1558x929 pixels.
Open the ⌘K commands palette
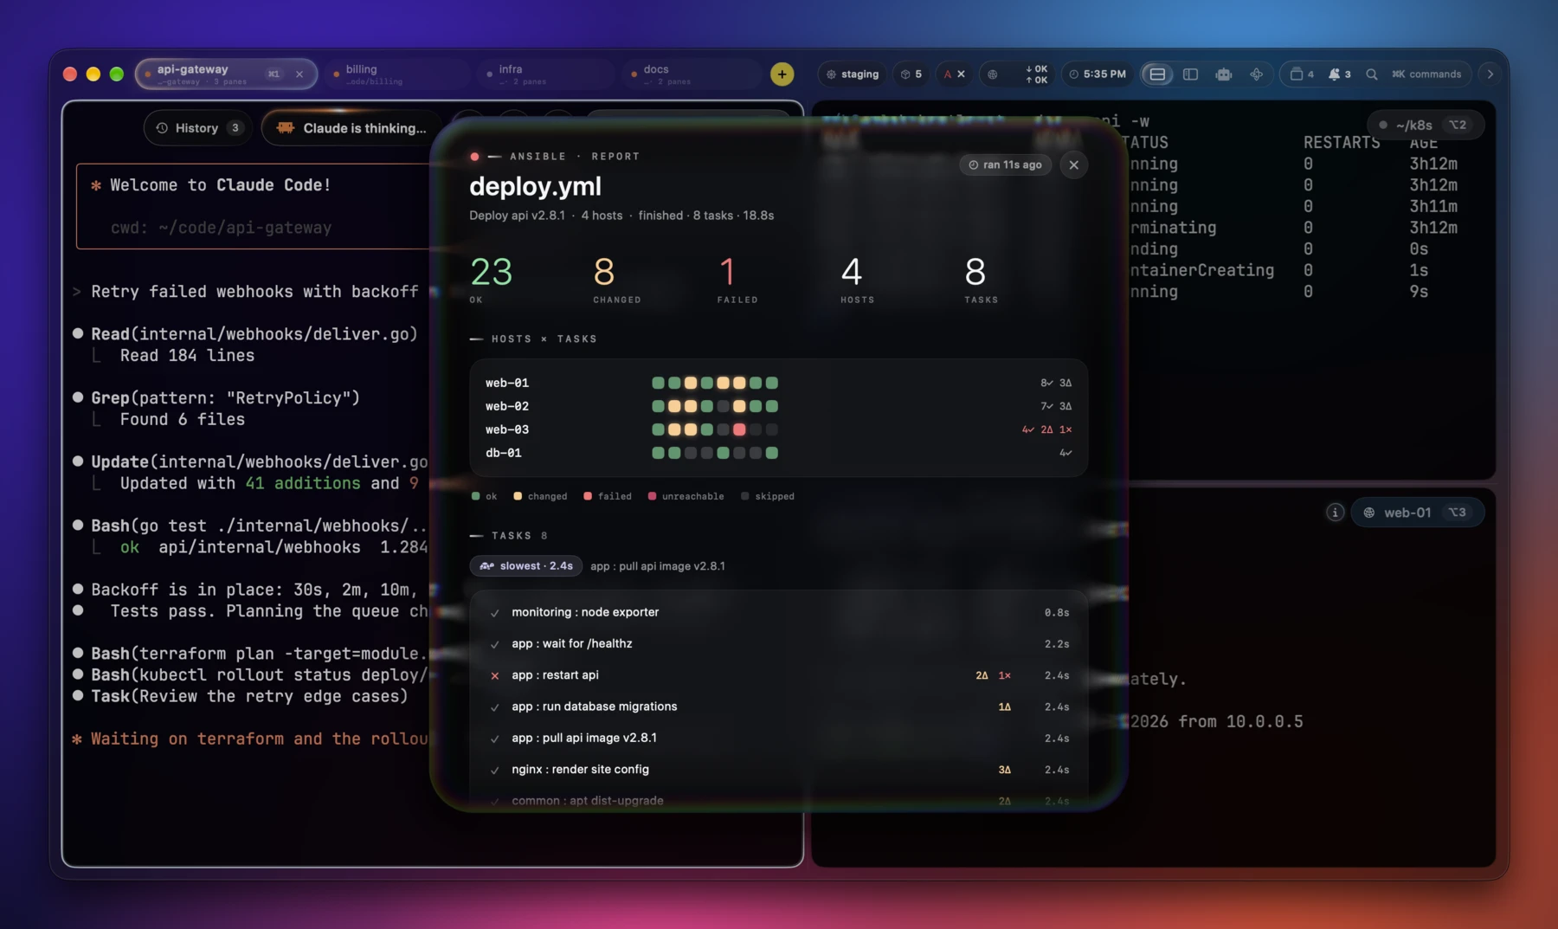(x=1426, y=74)
